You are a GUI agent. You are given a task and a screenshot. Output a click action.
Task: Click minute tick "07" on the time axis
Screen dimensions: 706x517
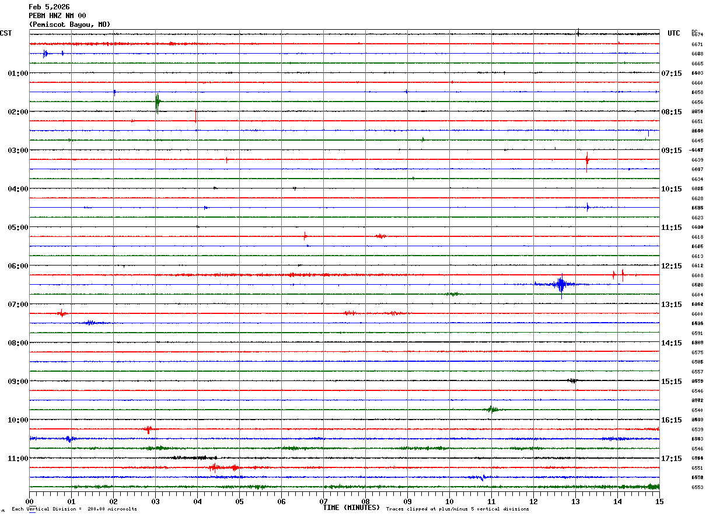click(323, 501)
